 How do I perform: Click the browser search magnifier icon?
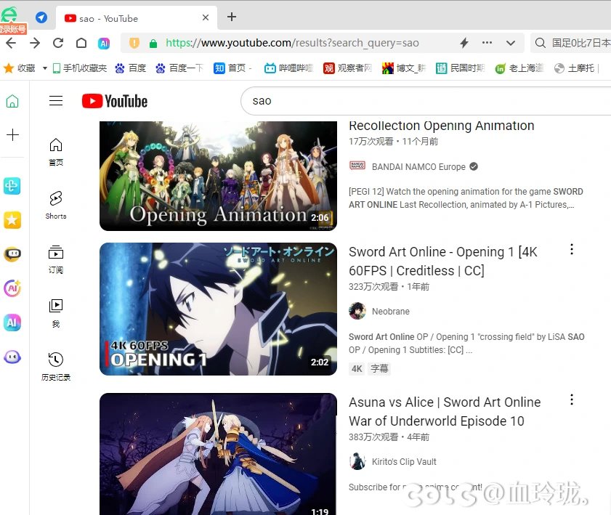[x=540, y=43]
